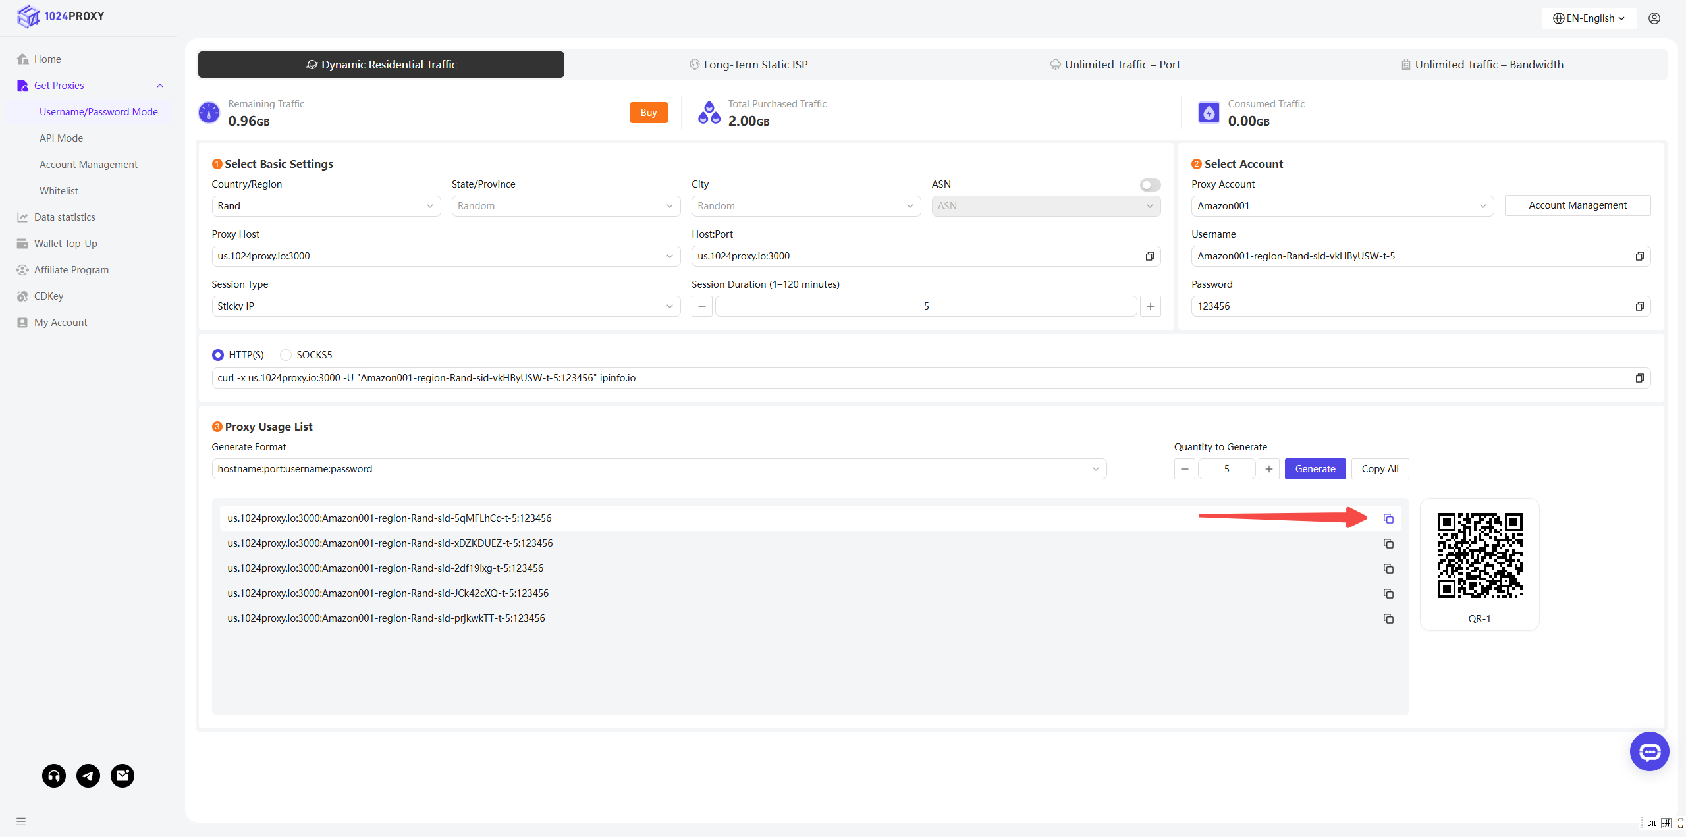Increase Session Duration with plus button

1150,306
